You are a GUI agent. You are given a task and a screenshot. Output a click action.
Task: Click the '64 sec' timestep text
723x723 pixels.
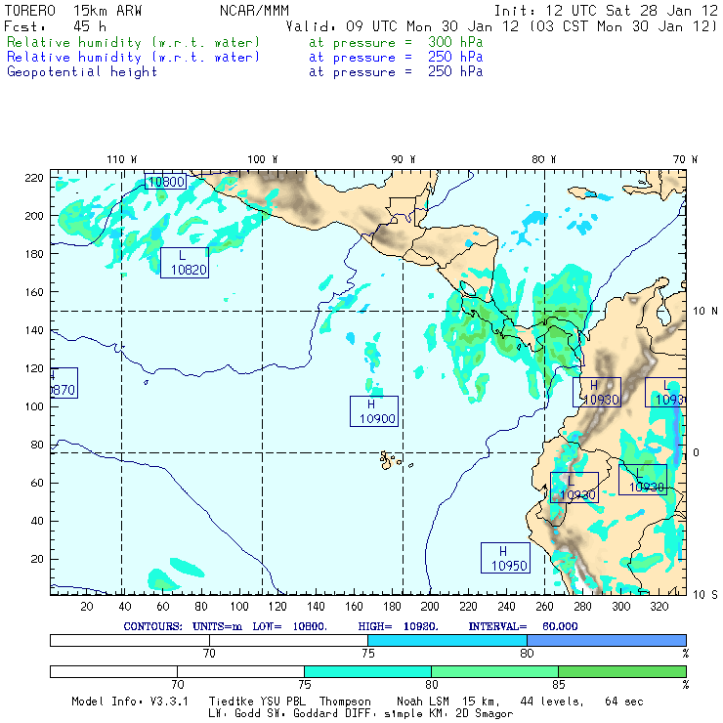tap(624, 702)
